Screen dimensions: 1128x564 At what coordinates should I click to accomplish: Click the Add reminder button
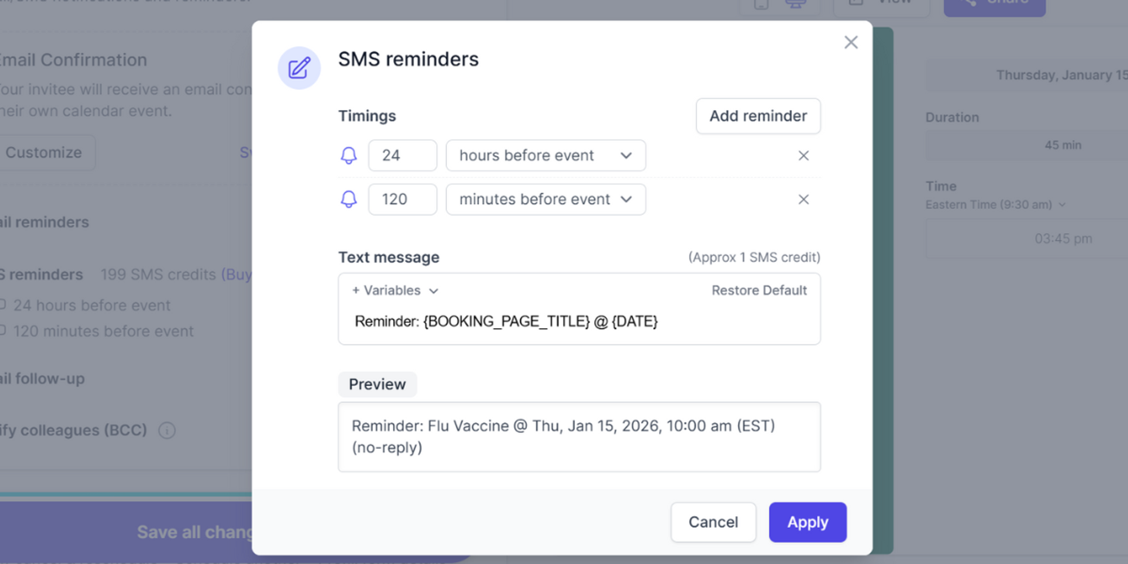(757, 116)
